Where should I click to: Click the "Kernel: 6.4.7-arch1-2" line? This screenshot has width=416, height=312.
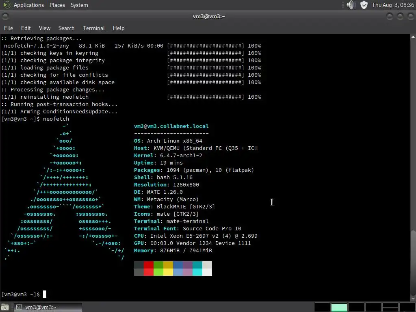[x=168, y=156]
